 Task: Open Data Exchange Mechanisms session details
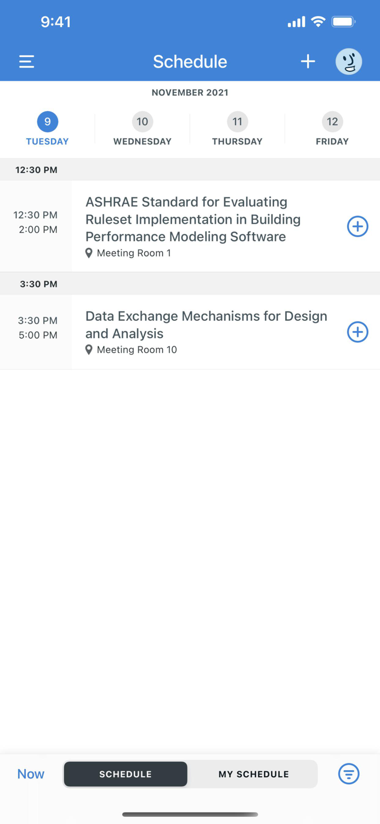[x=206, y=325]
